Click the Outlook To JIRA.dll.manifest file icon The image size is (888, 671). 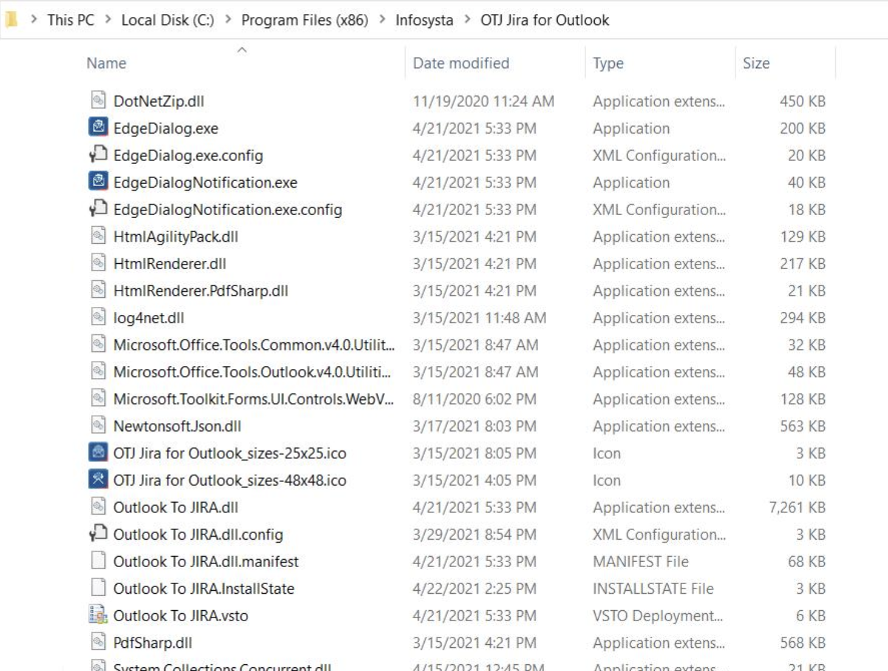coord(98,560)
